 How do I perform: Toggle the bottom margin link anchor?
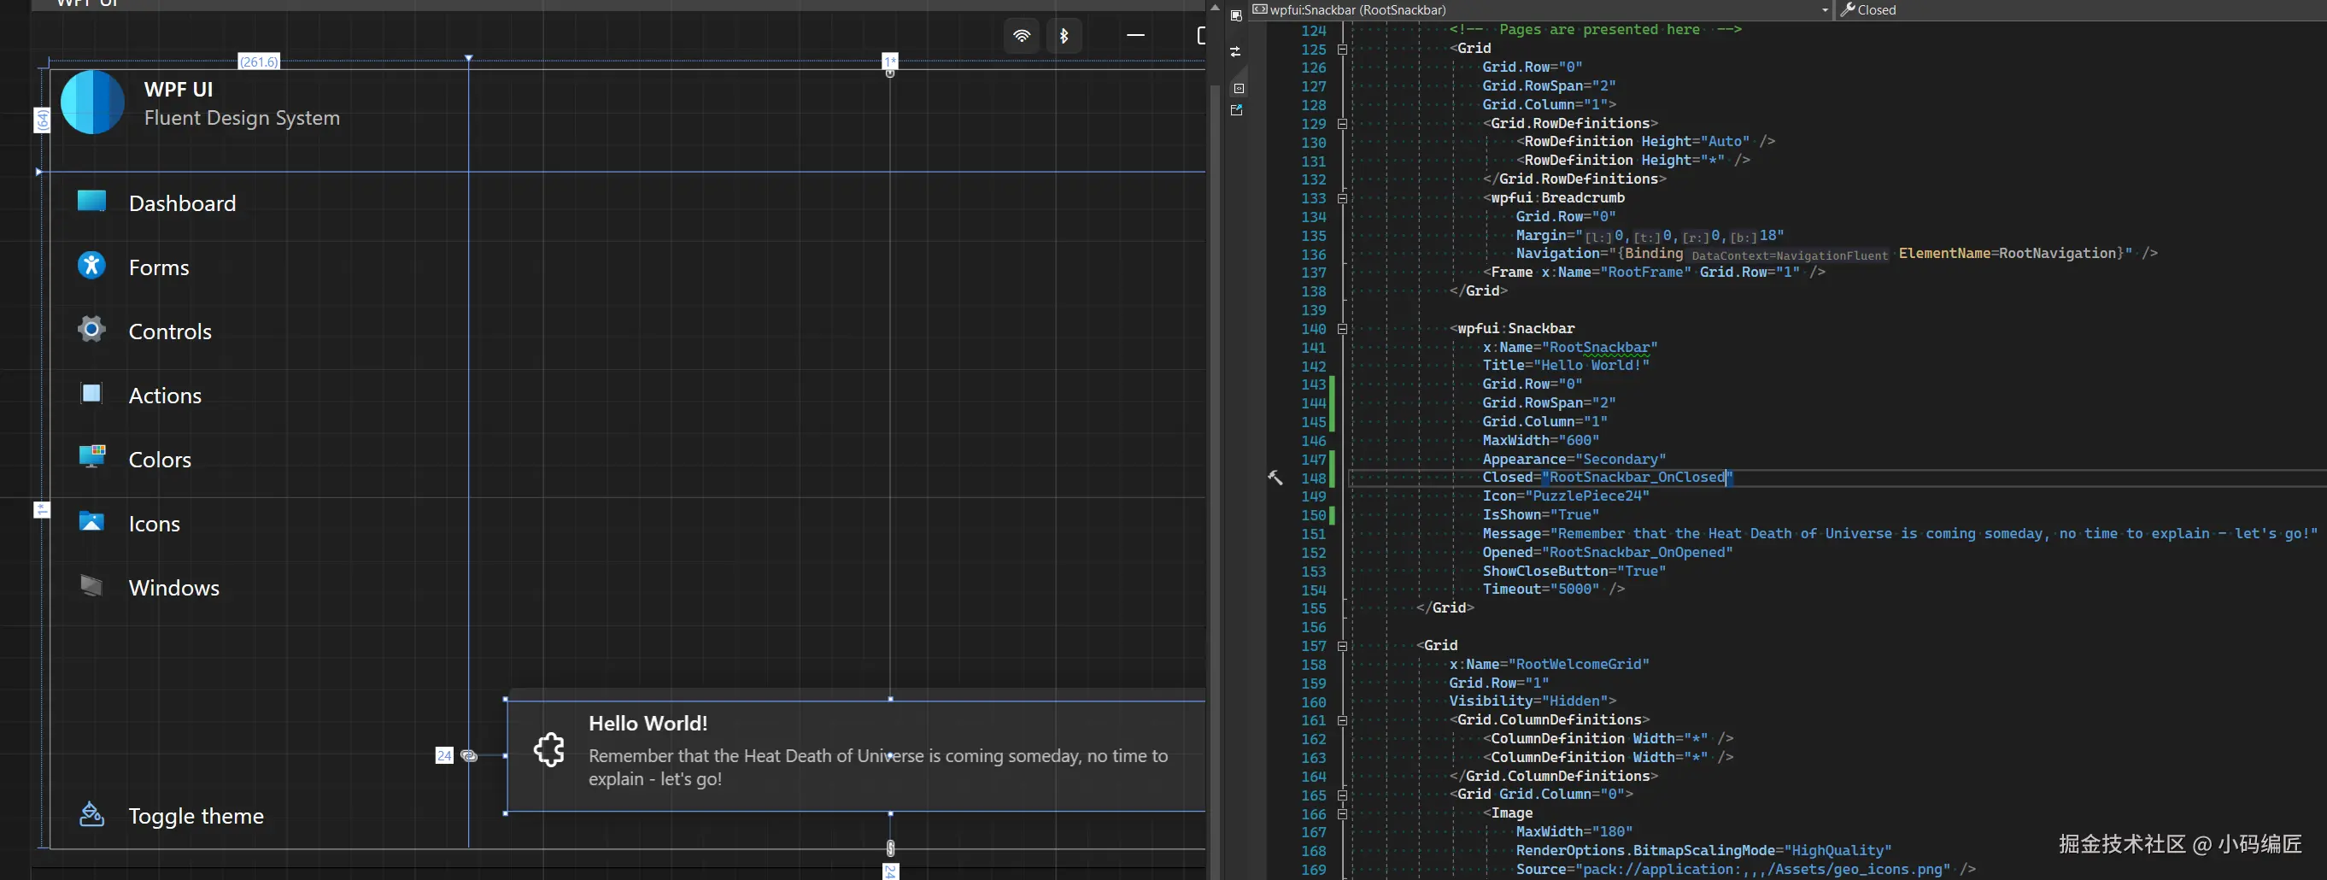click(x=890, y=848)
